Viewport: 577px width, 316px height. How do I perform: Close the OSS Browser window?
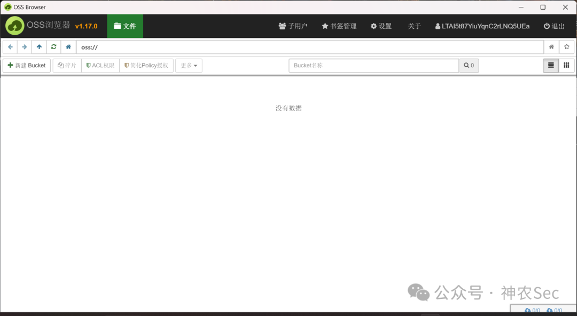[x=565, y=7]
